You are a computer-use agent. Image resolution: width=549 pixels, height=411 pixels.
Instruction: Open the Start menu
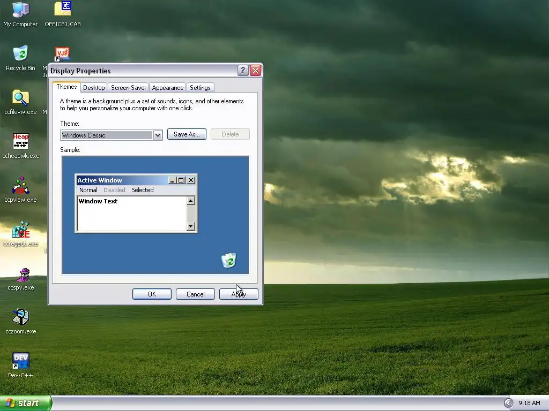(26, 403)
